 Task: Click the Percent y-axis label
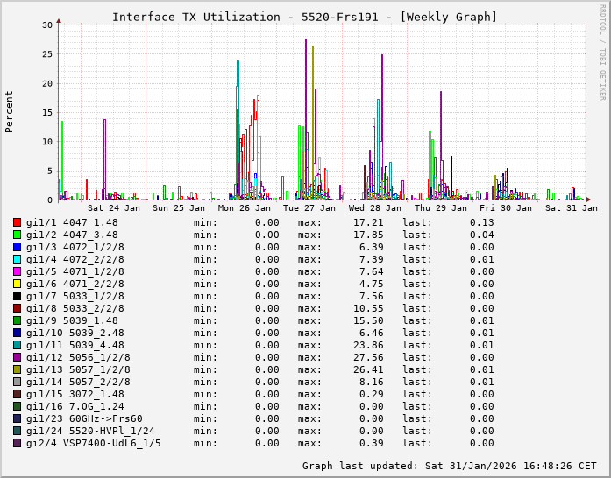click(x=10, y=111)
